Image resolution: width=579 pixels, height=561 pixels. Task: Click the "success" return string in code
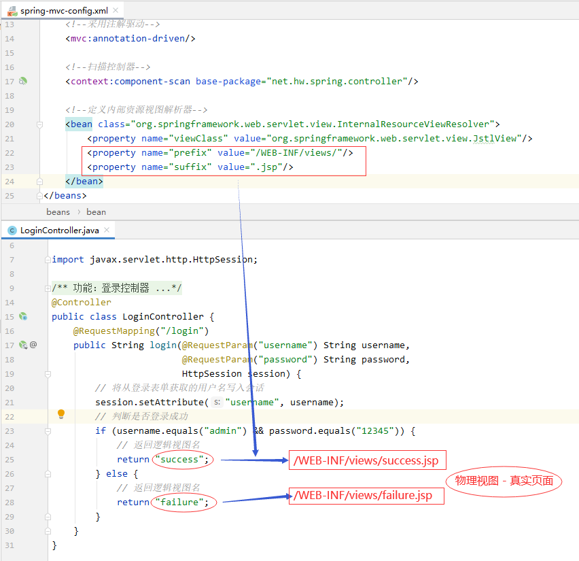(181, 460)
